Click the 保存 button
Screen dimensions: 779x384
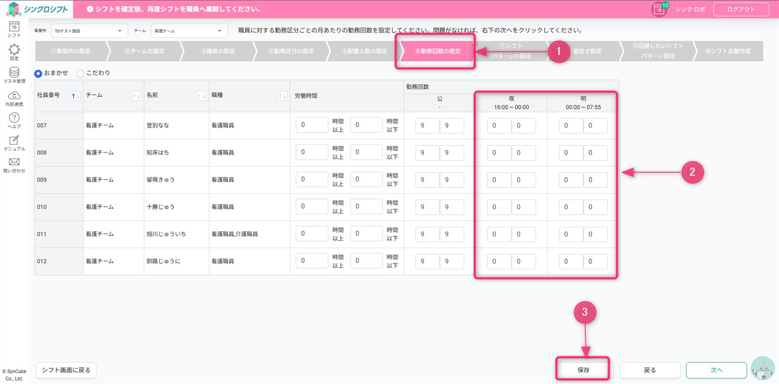583,370
